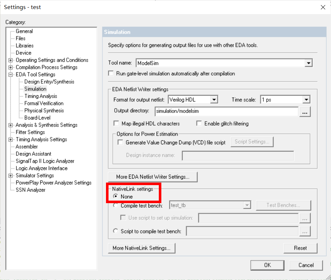This screenshot has width=331, height=280.
Task: Select the Compile test bench radio button
Action: tap(115, 205)
